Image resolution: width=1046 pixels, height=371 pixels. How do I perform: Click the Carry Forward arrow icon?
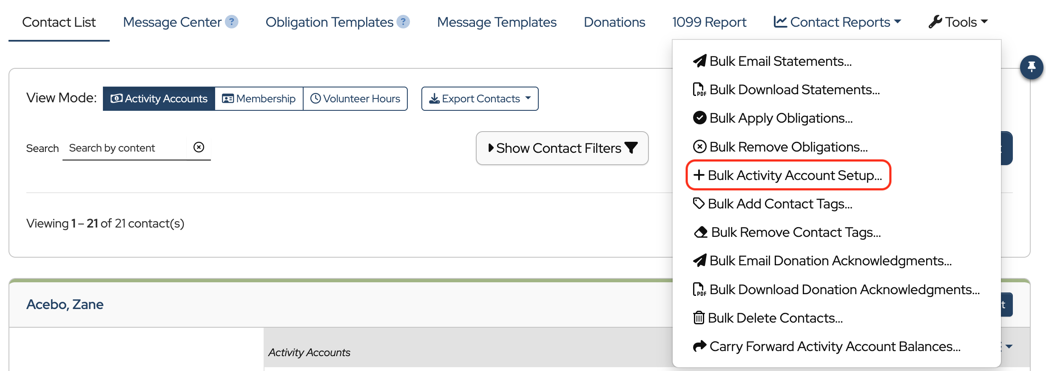699,346
